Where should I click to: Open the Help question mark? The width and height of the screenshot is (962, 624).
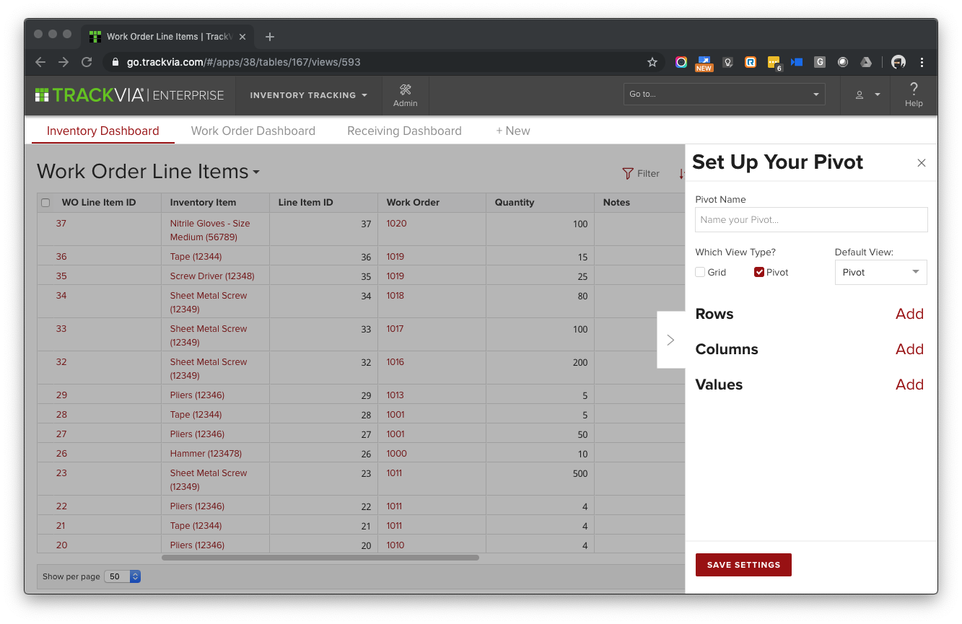coord(914,89)
